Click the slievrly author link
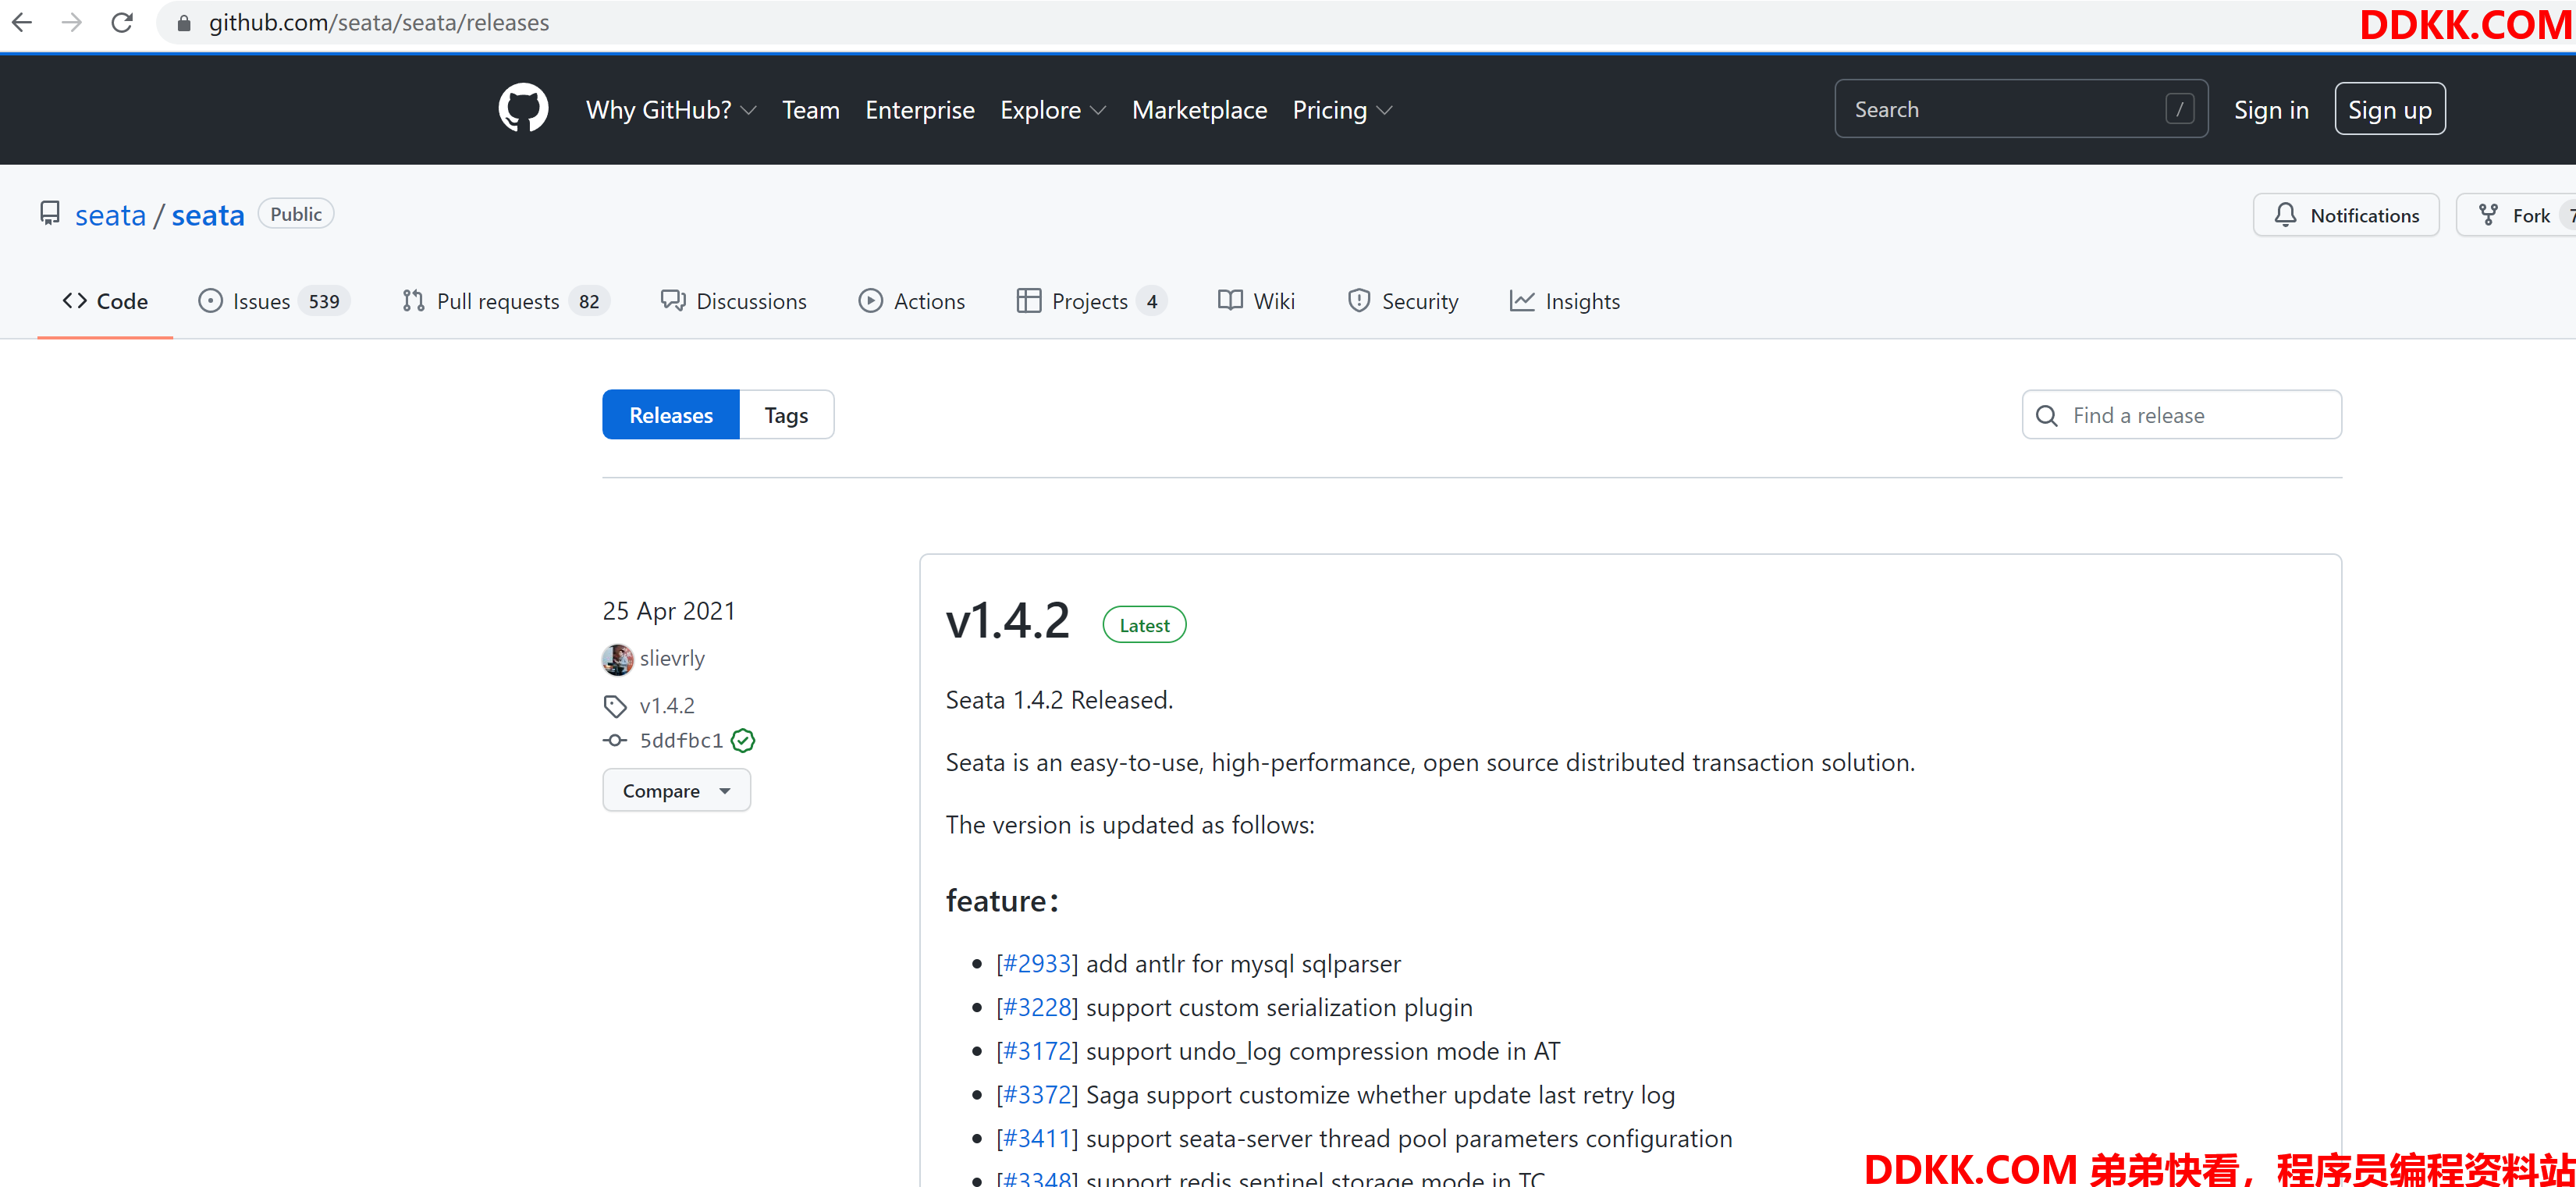The image size is (2576, 1187). tap(672, 658)
